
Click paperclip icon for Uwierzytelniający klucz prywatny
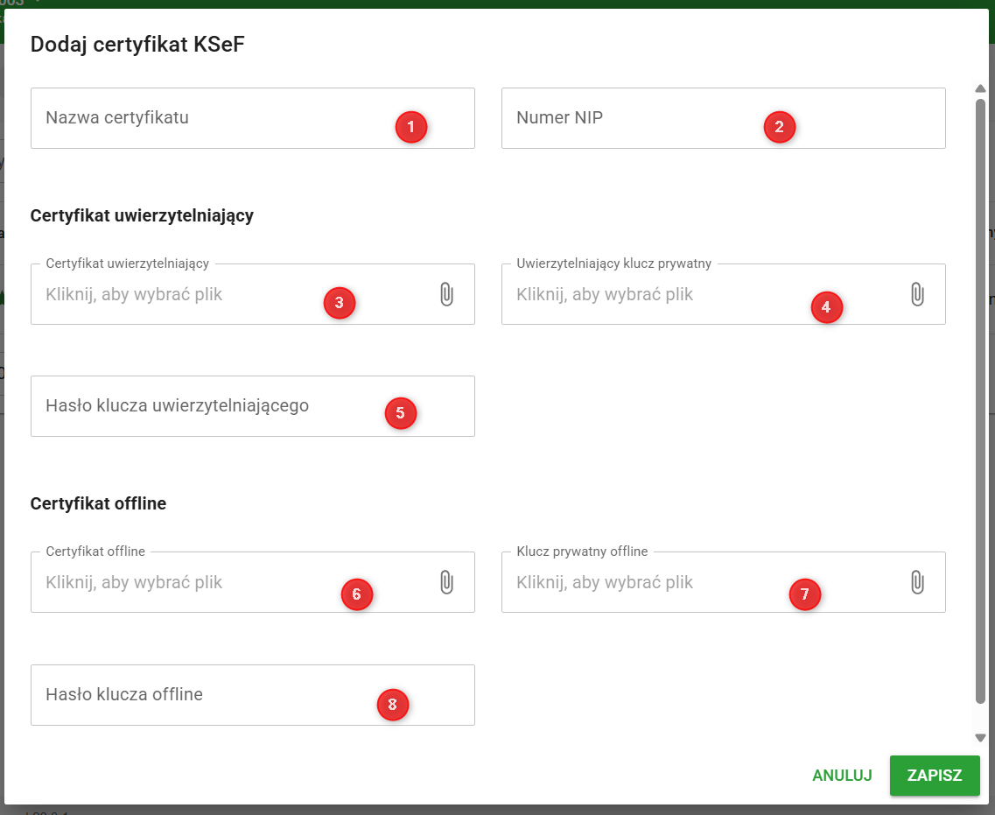(x=916, y=294)
